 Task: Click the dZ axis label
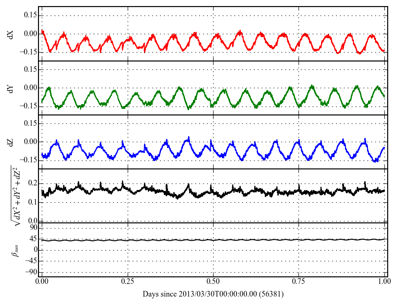11,142
